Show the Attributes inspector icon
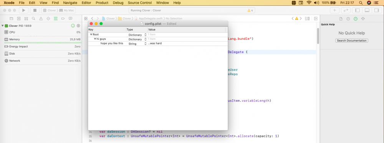The image size is (384, 143). tap(363, 19)
